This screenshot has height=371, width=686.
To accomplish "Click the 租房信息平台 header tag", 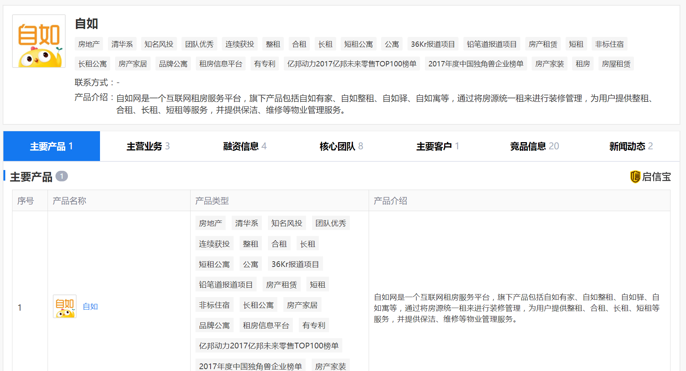I will coord(221,64).
